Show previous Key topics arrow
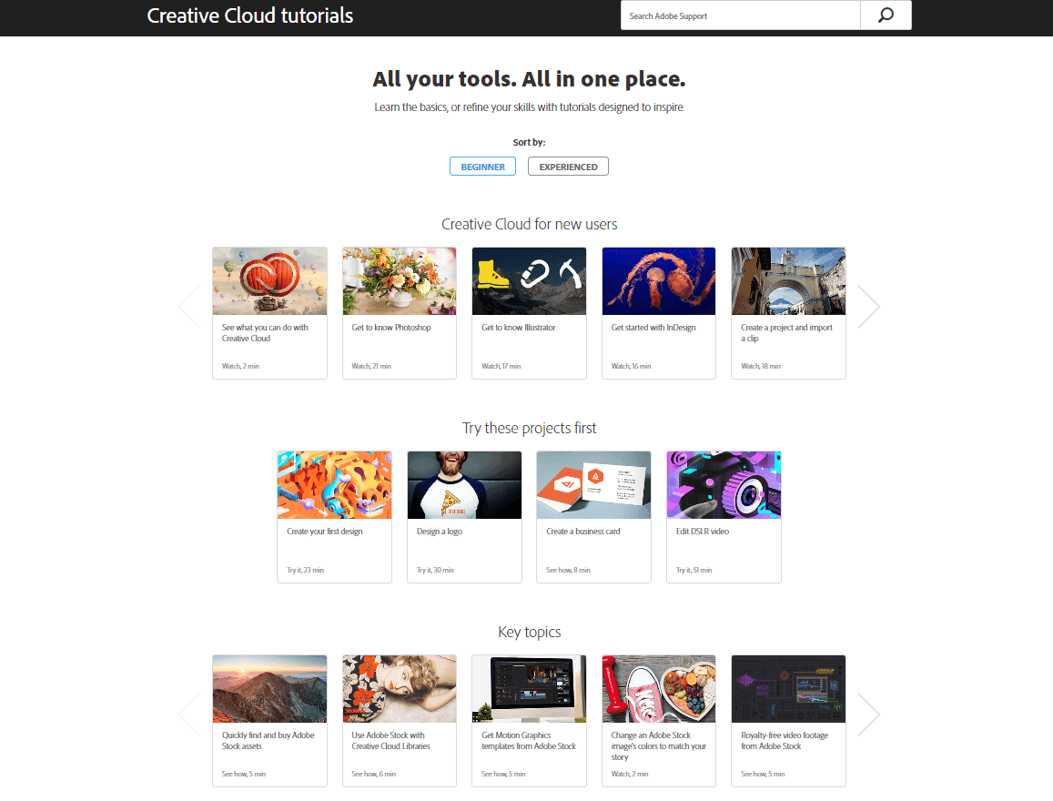This screenshot has width=1053, height=801. [x=189, y=715]
